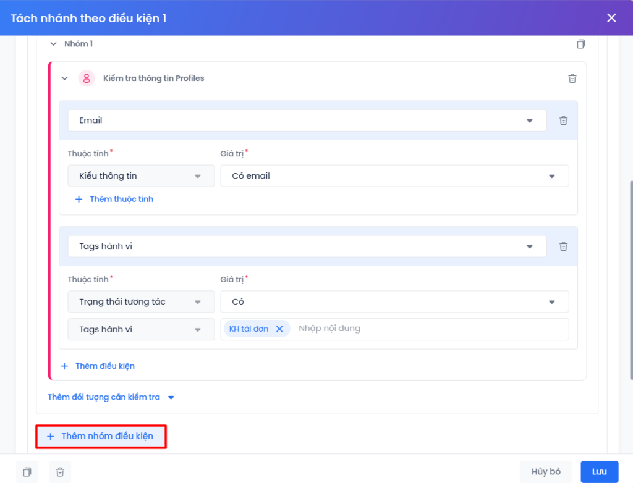Click the Giá trị label above the Có dropdown
This screenshot has width=633, height=488.
tap(232, 279)
